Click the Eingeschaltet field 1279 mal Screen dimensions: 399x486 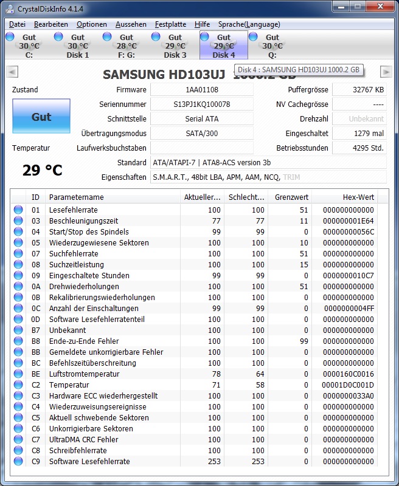click(359, 133)
